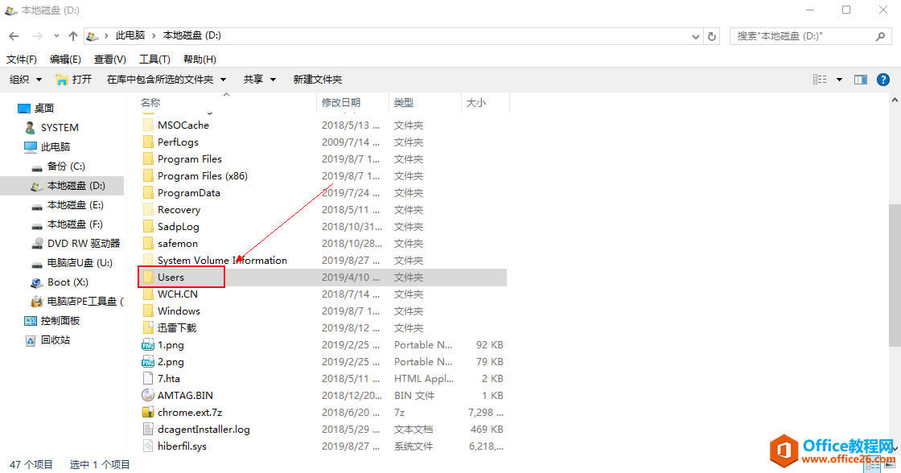Open 电脑店U盘 (U:) drive
Viewport: 901px width, 473px height.
(80, 263)
